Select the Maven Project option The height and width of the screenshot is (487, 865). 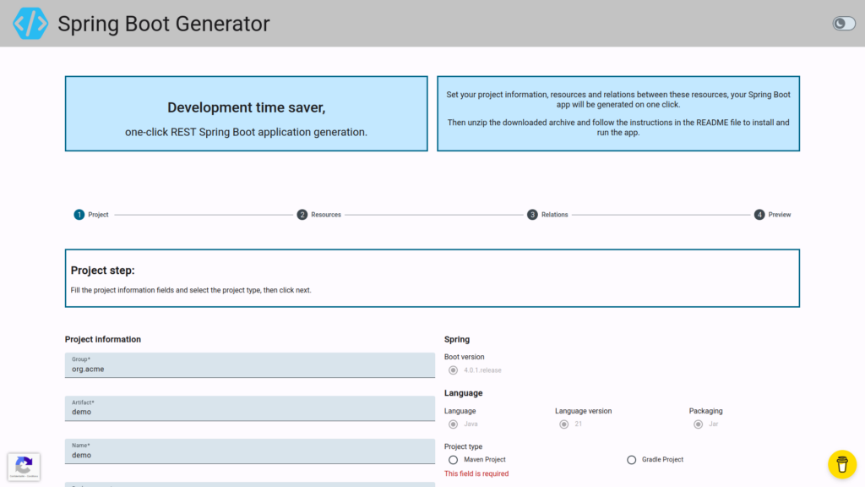tap(452, 460)
